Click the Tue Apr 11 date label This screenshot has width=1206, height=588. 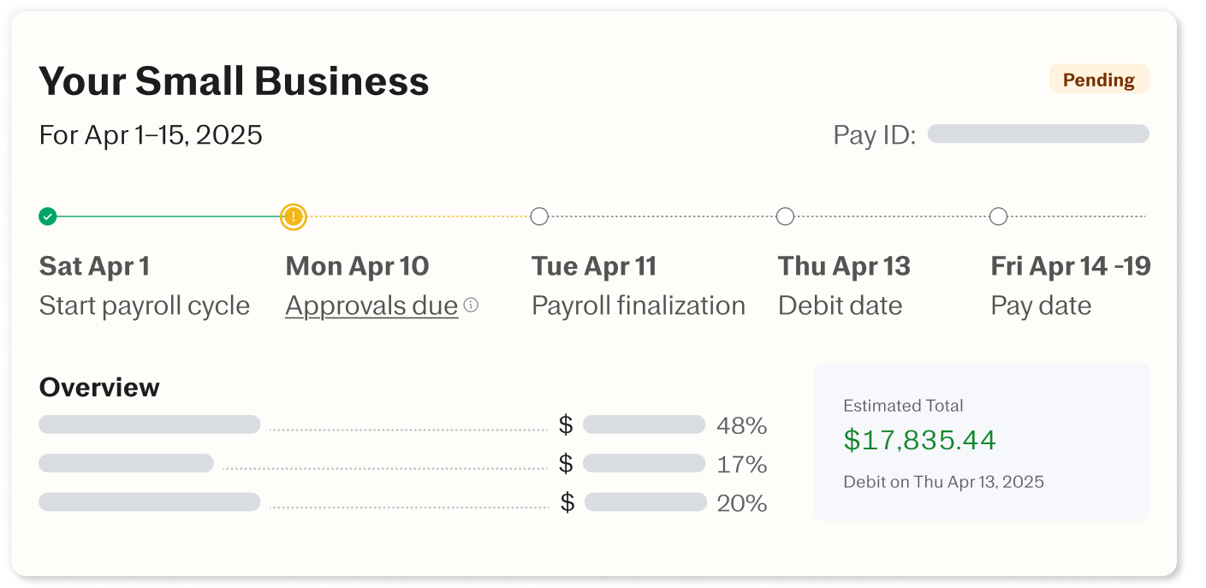[x=594, y=266]
